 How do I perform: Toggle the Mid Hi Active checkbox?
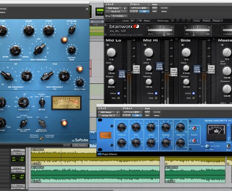(156, 93)
